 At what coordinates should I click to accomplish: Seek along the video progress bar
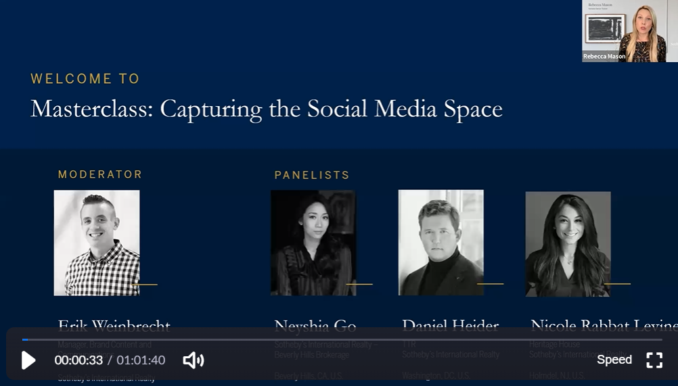click(342, 340)
